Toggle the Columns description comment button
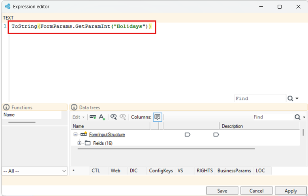Viewport: 308px width, 196px height. [x=157, y=117]
